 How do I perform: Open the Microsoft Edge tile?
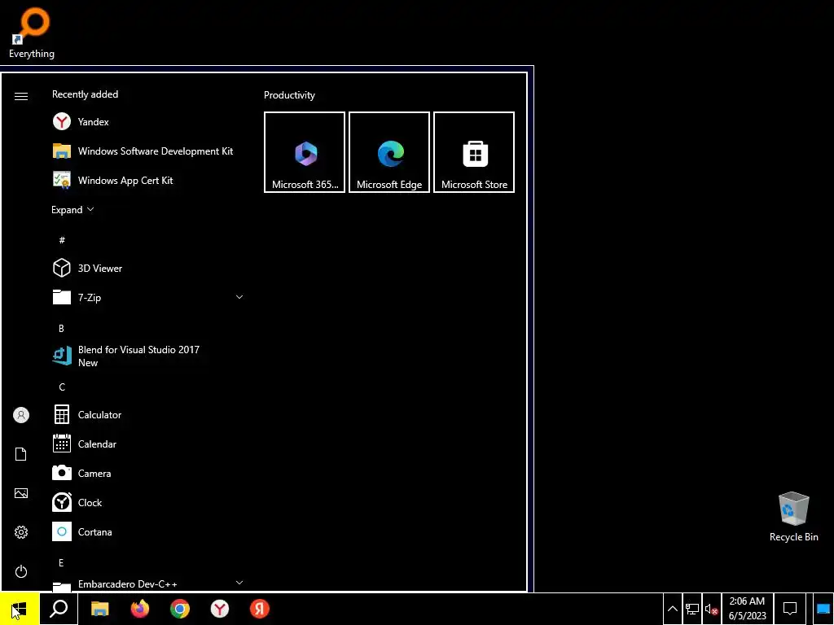(x=389, y=152)
